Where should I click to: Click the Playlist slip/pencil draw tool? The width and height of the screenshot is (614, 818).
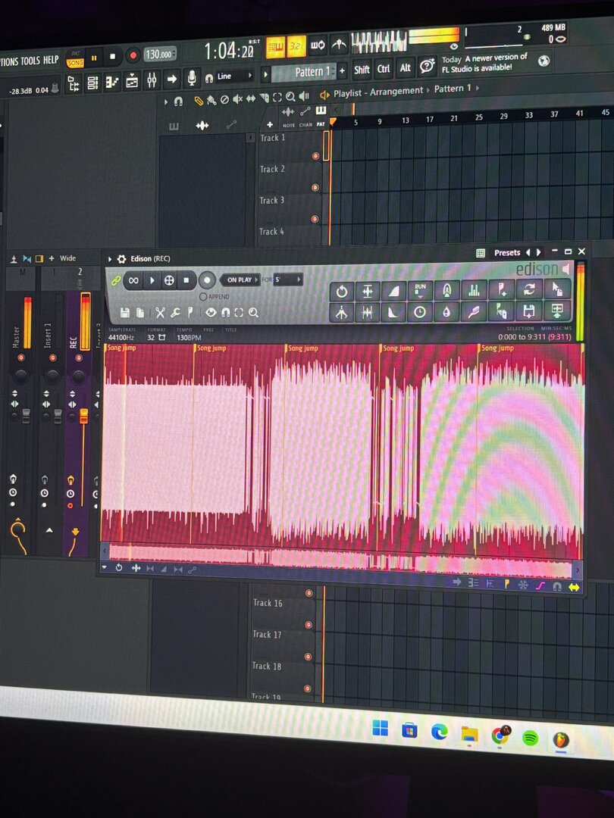pyautogui.click(x=199, y=101)
